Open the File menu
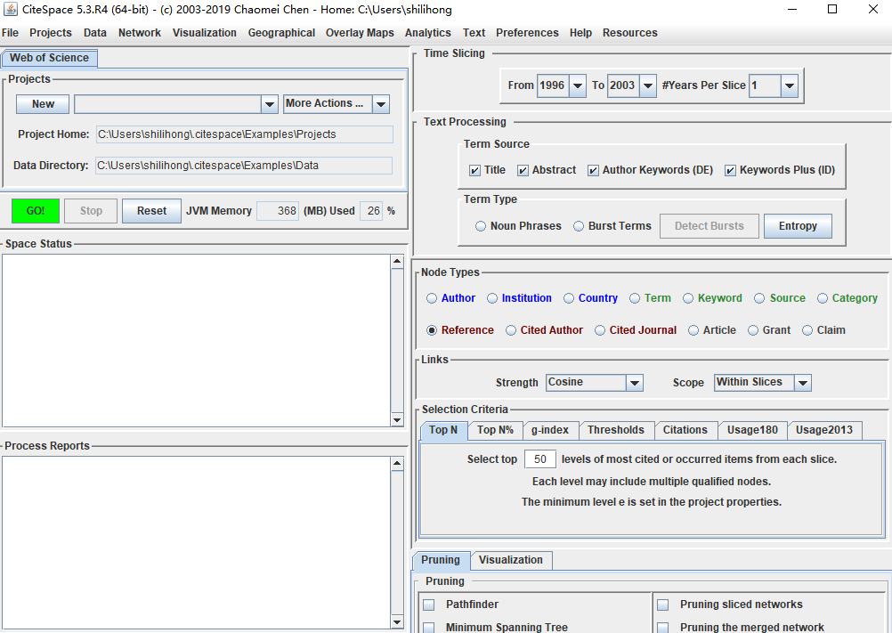Image resolution: width=892 pixels, height=633 pixels. pos(11,33)
